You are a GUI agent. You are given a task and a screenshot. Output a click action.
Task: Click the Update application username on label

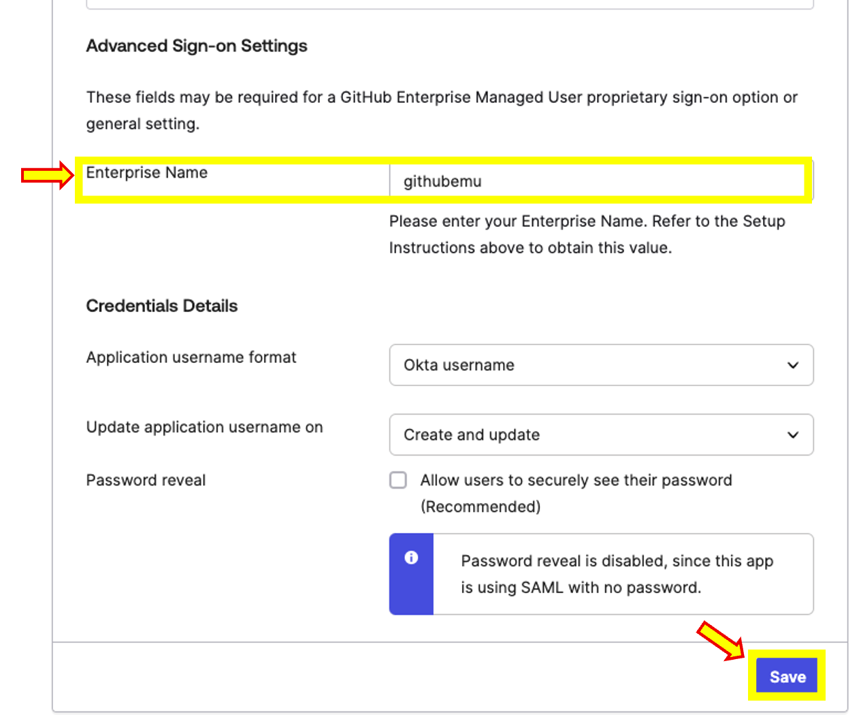pos(204,427)
